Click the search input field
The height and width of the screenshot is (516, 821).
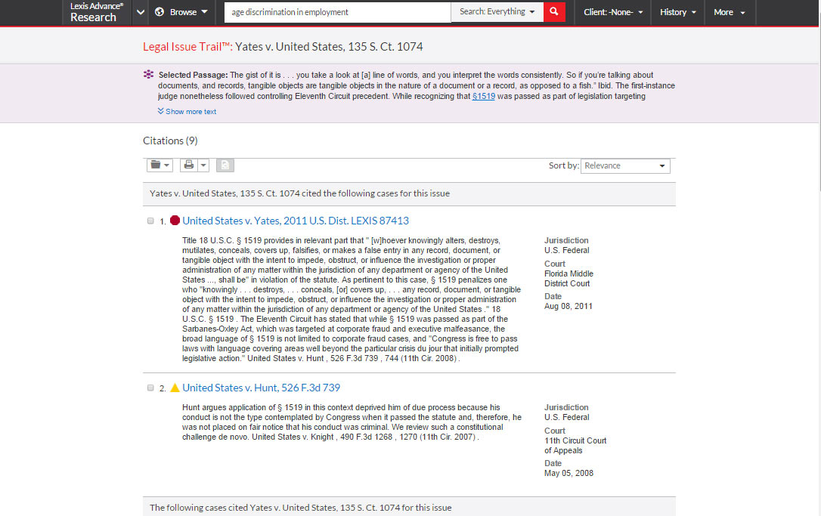[337, 12]
